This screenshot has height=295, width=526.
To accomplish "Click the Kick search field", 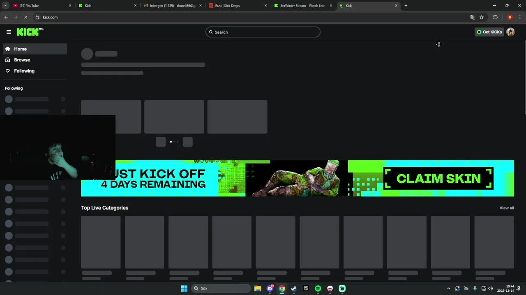I will point(263,32).
